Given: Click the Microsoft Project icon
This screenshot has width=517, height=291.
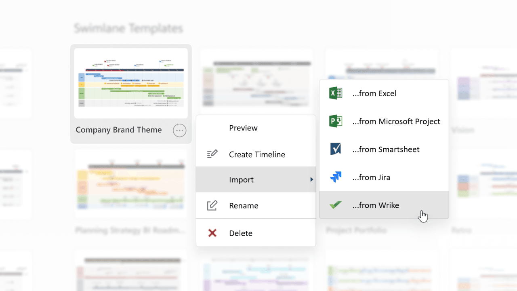Looking at the screenshot, I should coord(336,121).
